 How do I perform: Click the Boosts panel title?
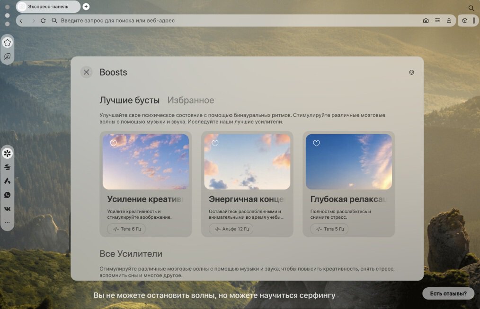(x=113, y=72)
